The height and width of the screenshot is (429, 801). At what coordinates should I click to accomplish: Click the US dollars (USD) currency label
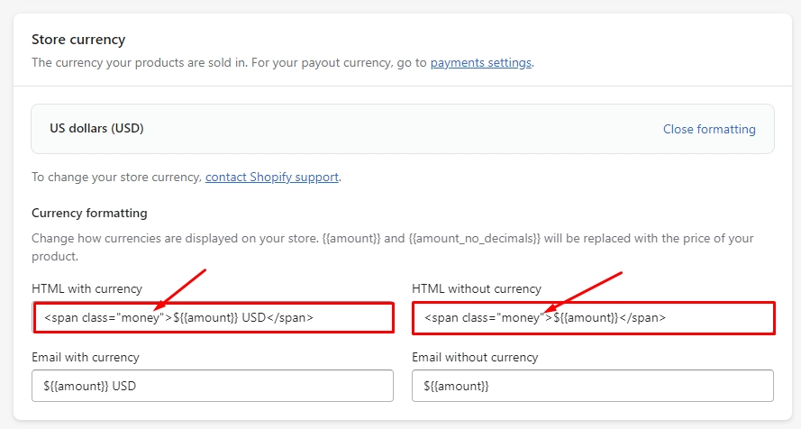96,129
